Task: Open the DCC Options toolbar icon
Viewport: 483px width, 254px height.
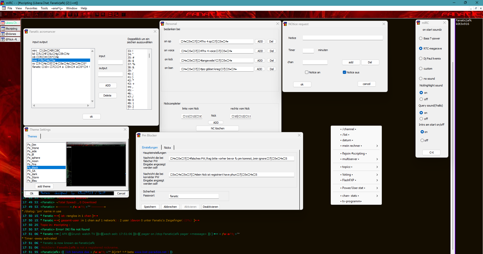Action: 76,14
